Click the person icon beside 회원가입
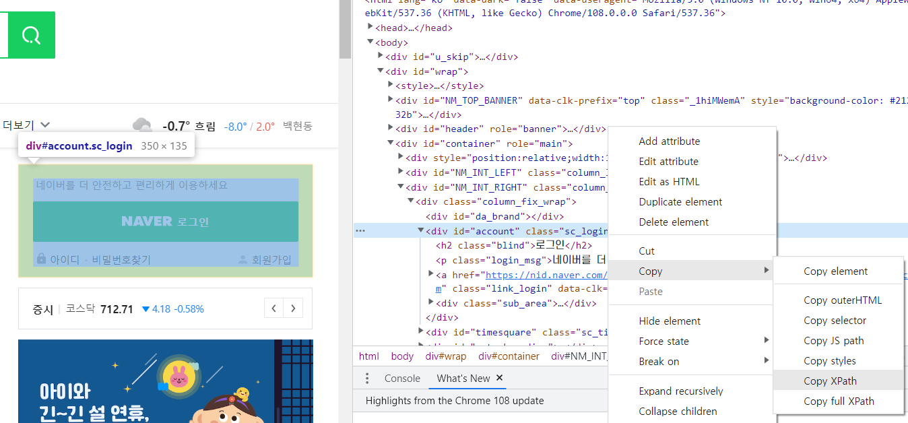The height and width of the screenshot is (423, 908). point(243,259)
